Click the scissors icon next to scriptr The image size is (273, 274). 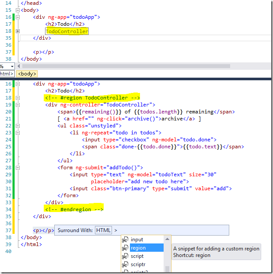125,264
